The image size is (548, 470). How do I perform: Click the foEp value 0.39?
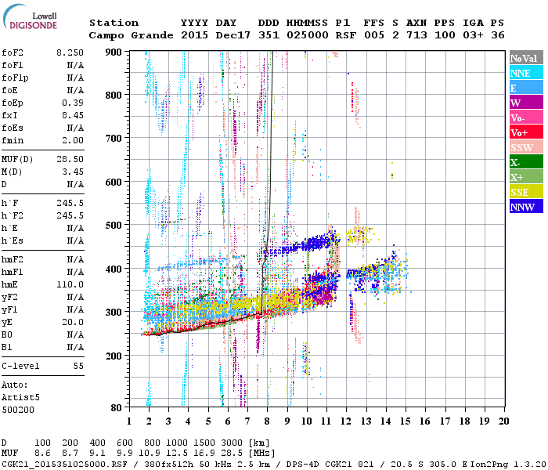click(x=73, y=103)
